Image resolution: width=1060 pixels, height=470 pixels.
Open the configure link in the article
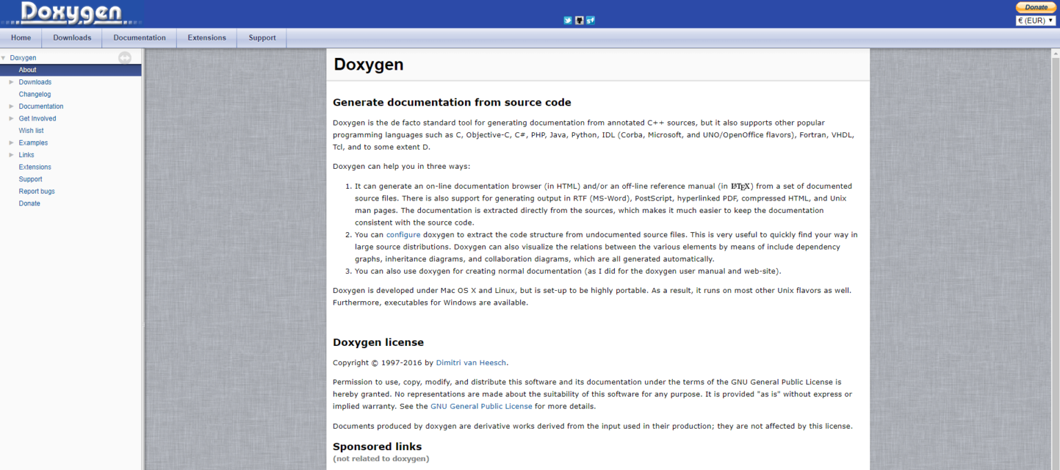coord(403,234)
